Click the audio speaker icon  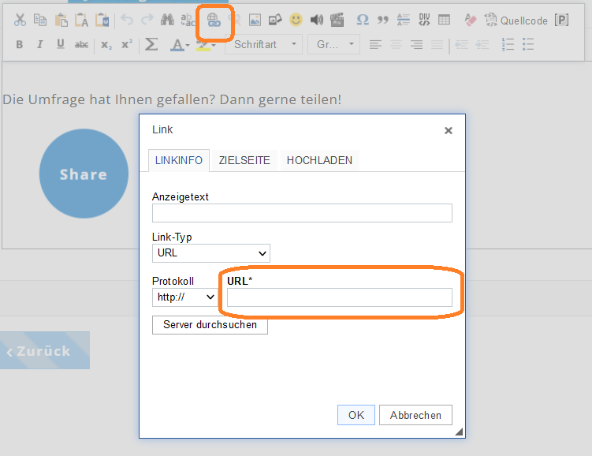[x=316, y=20]
